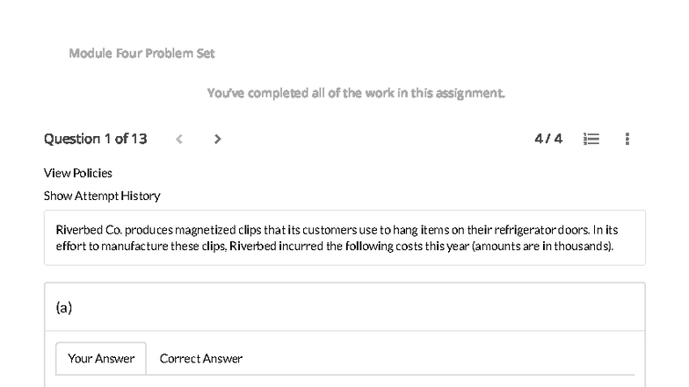Viewport: 689px width, 387px height.
Task: Click Show Attempt History
Action: (x=102, y=196)
